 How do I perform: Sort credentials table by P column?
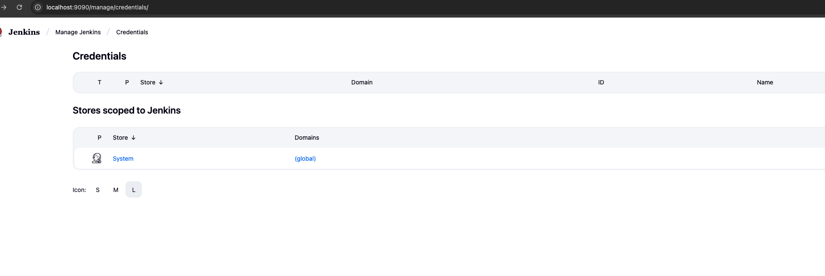(x=127, y=82)
